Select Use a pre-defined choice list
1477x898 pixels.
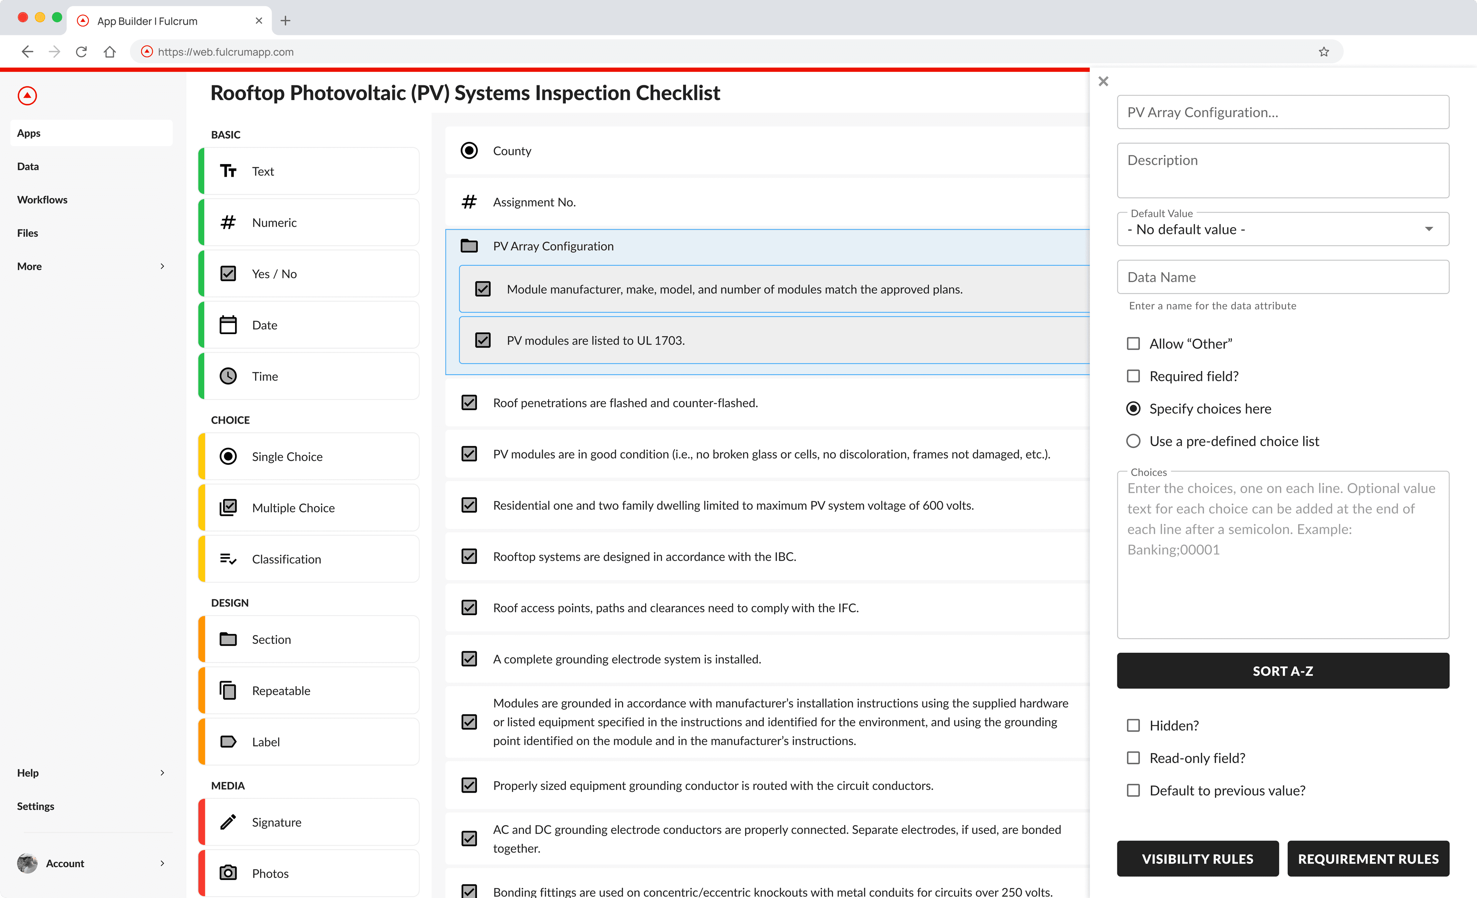click(x=1133, y=440)
